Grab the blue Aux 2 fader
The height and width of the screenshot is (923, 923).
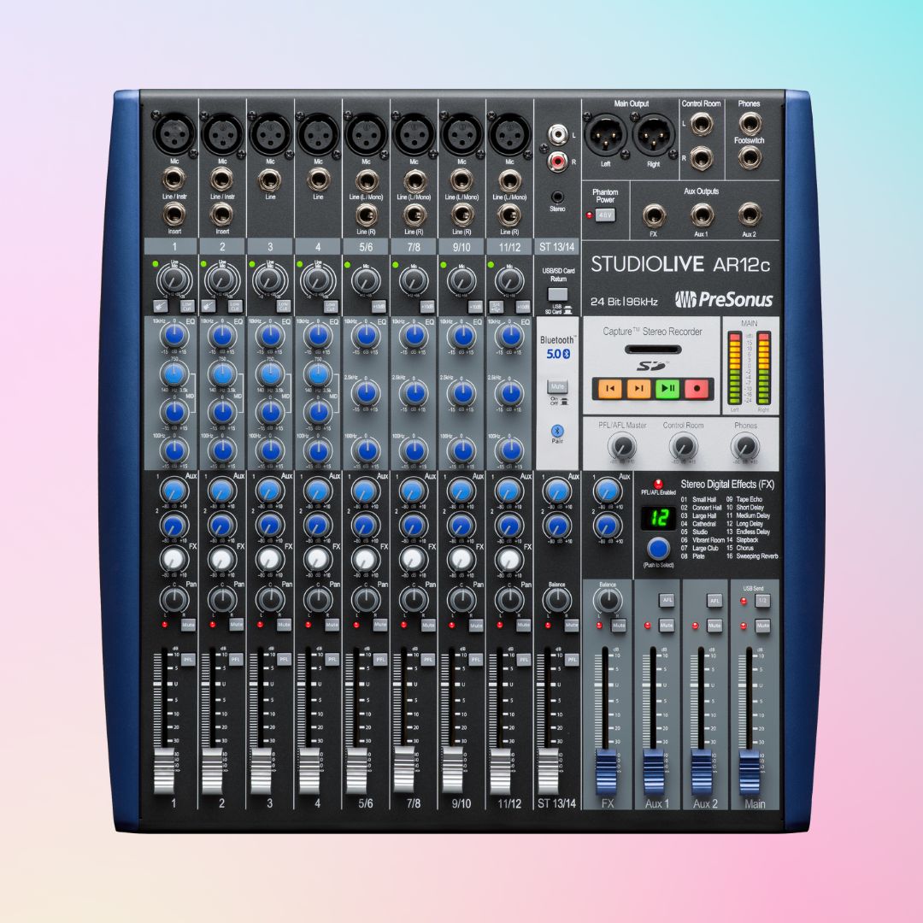(701, 773)
